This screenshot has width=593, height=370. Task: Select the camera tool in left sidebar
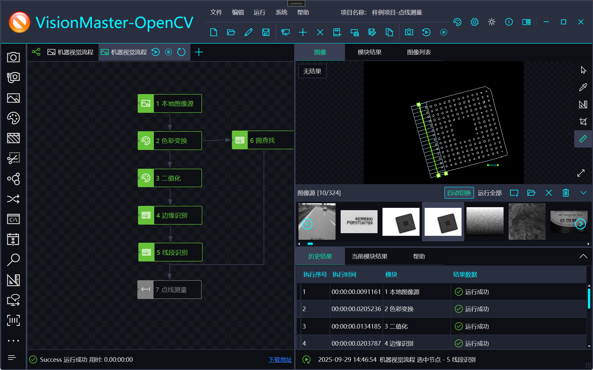14,57
